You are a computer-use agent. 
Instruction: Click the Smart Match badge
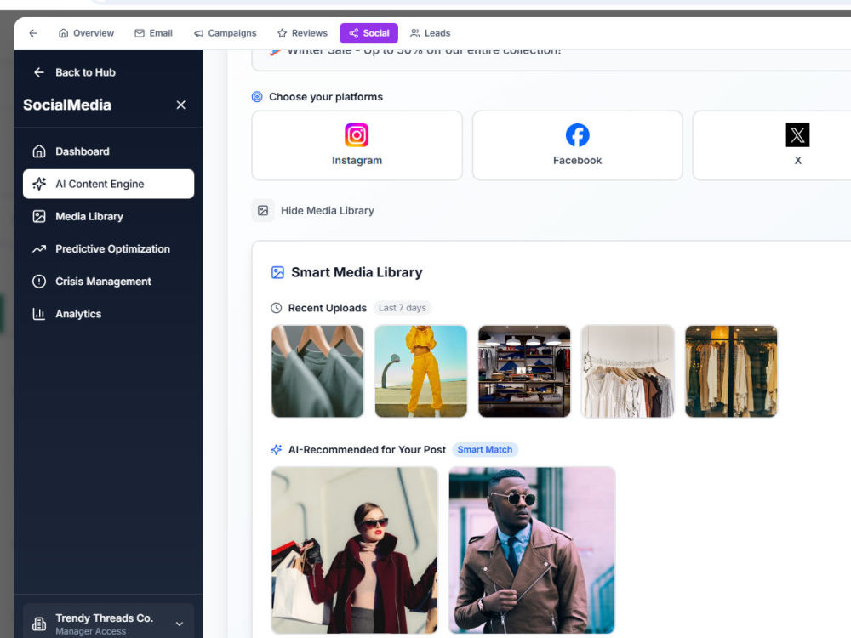tap(485, 450)
